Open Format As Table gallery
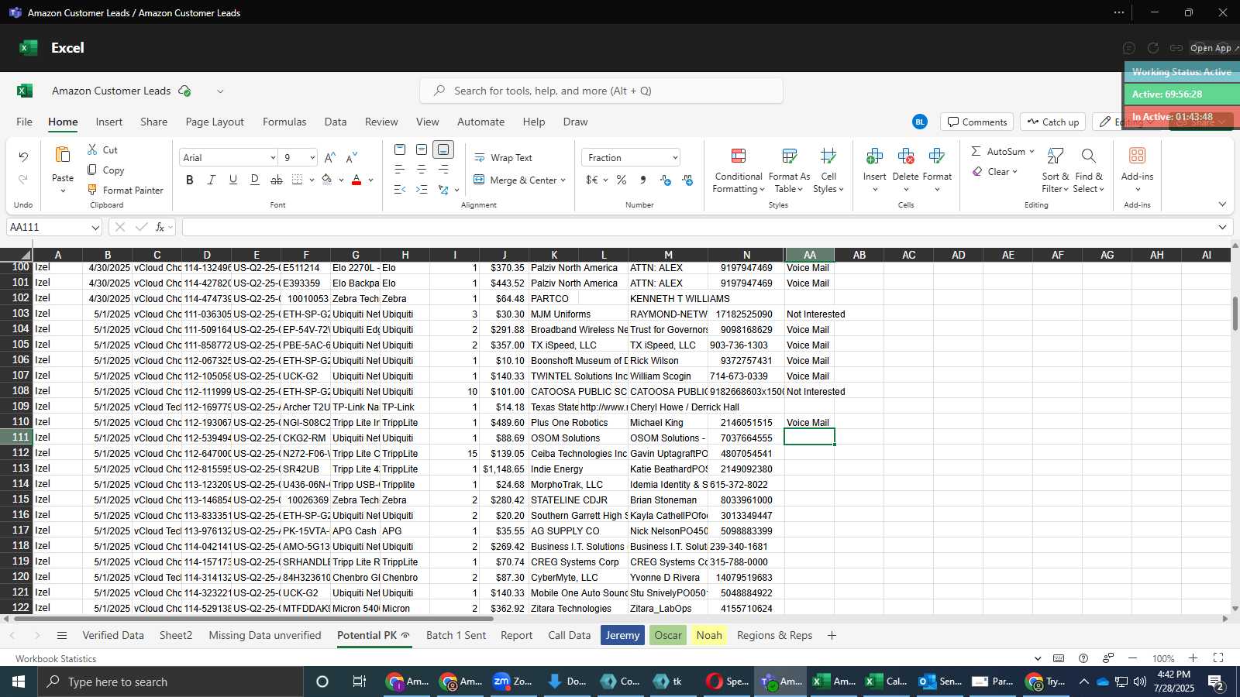This screenshot has width=1240, height=697. click(x=789, y=171)
